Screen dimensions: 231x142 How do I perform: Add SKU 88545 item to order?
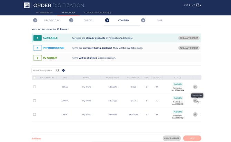click(x=195, y=87)
